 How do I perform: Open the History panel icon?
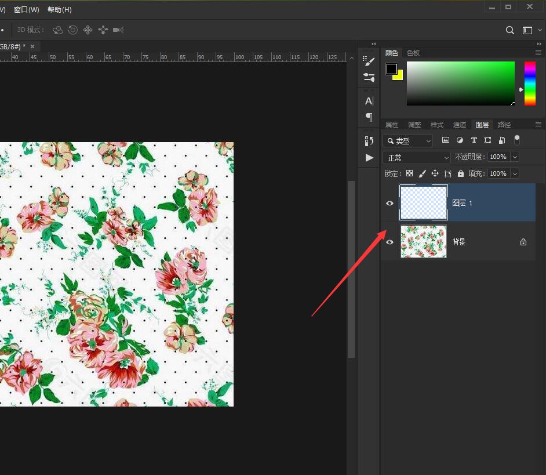tap(369, 140)
